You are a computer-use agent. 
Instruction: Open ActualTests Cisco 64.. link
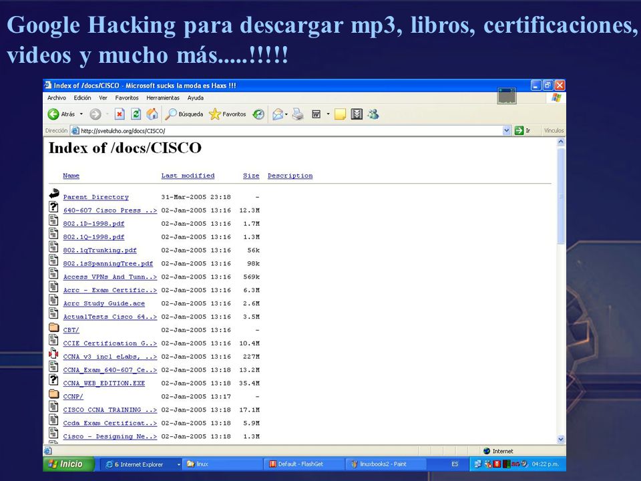click(x=110, y=317)
